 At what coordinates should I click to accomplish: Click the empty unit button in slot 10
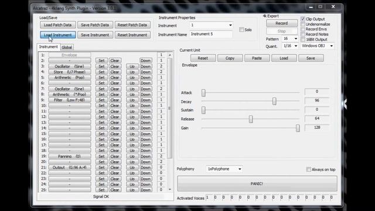coord(70,105)
